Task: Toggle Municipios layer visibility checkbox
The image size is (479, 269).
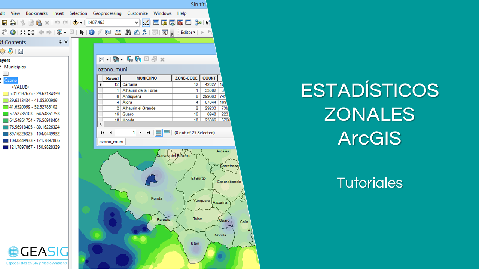Action: pos(1,67)
